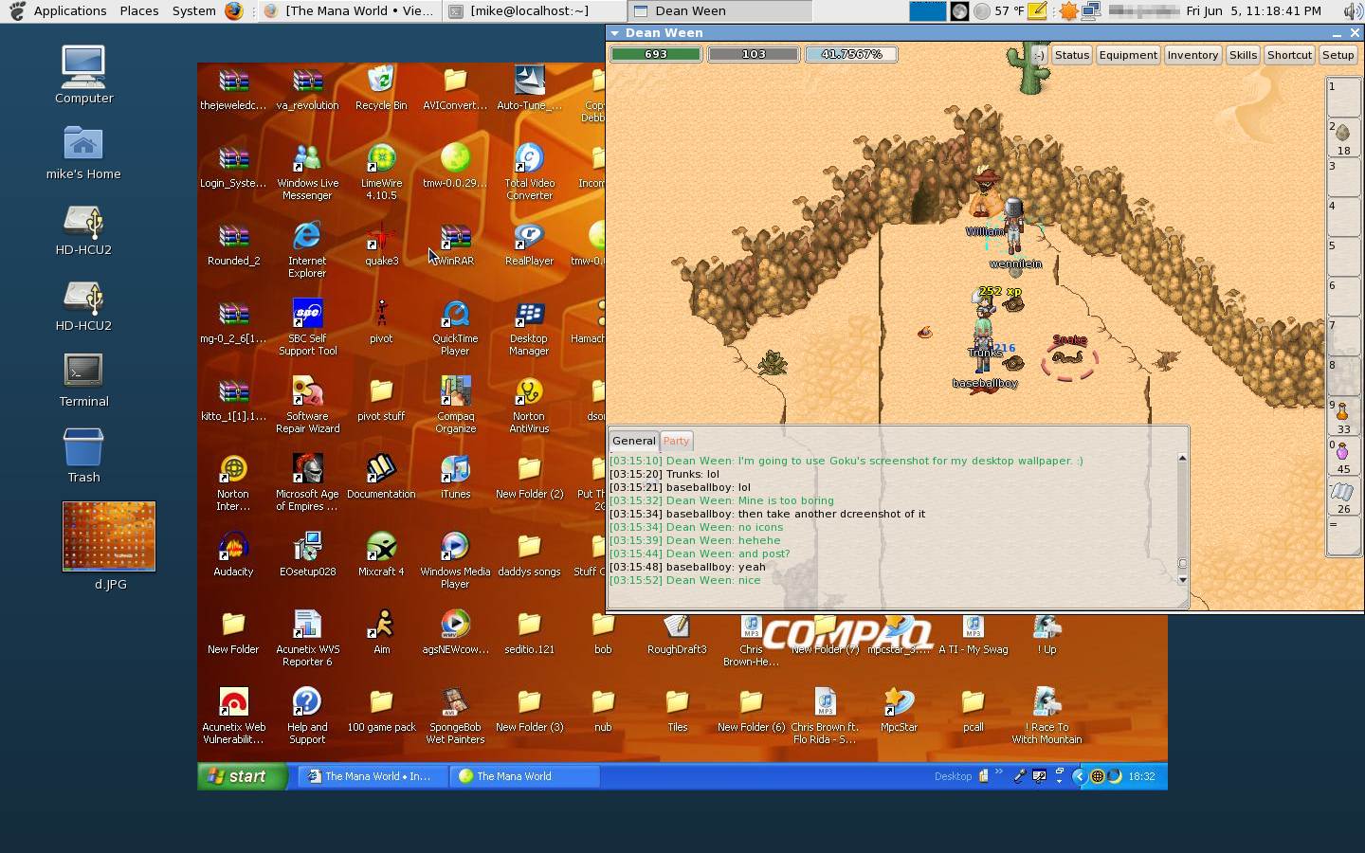Screen dimensions: 1365x853
Task: Toggle the Shortcut panel button
Action: pos(1289,55)
